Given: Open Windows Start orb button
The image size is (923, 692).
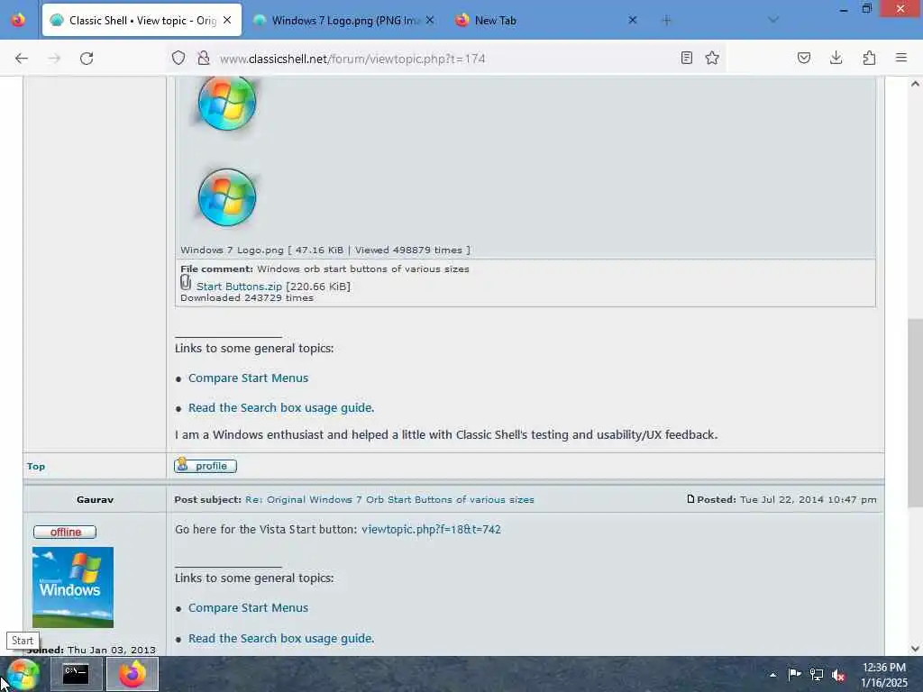Looking at the screenshot, I should [23, 674].
